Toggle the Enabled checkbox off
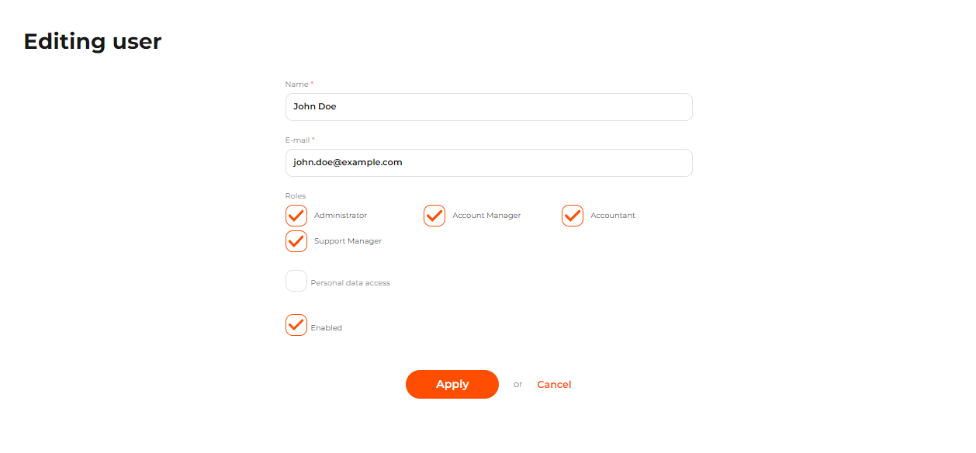This screenshot has width=976, height=453. 296,325
